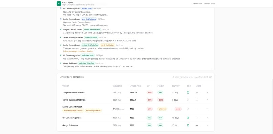Viewport: 273px width, 134px height.
Task: Click the LEVELED PRICE column header
Action: (135, 86)
